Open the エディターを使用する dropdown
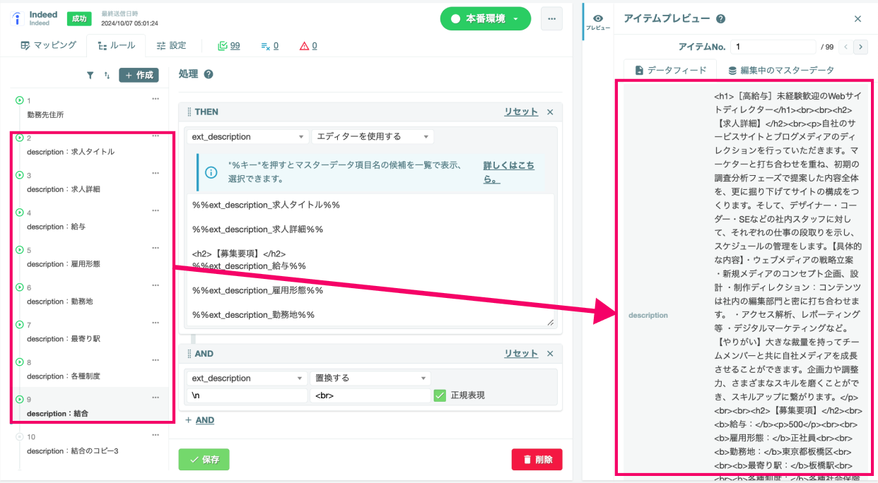The width and height of the screenshot is (878, 483). (373, 136)
